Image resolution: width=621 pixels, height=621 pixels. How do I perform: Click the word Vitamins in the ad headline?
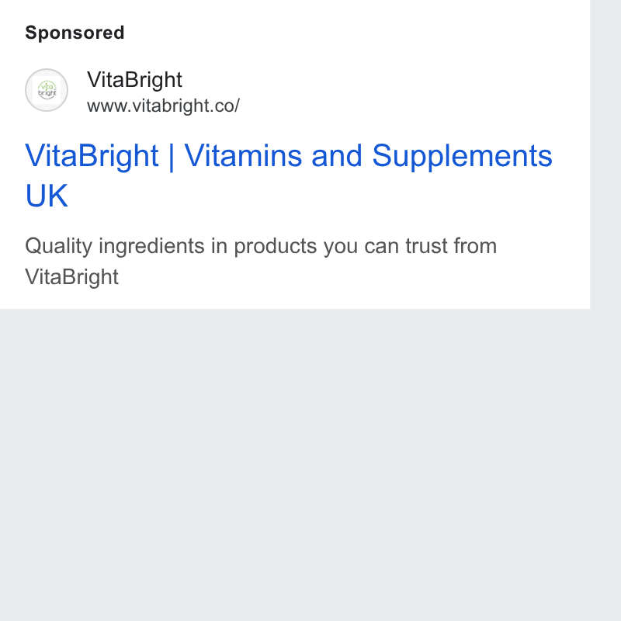point(243,156)
